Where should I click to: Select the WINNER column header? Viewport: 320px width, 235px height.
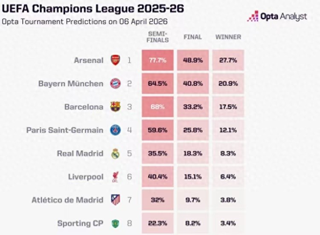point(228,37)
